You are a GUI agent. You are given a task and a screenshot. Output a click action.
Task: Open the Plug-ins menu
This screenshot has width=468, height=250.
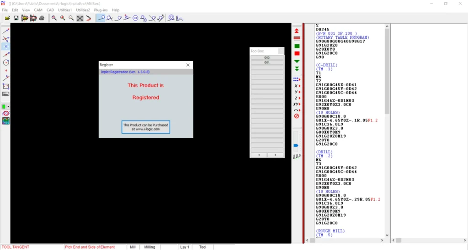[101, 10]
